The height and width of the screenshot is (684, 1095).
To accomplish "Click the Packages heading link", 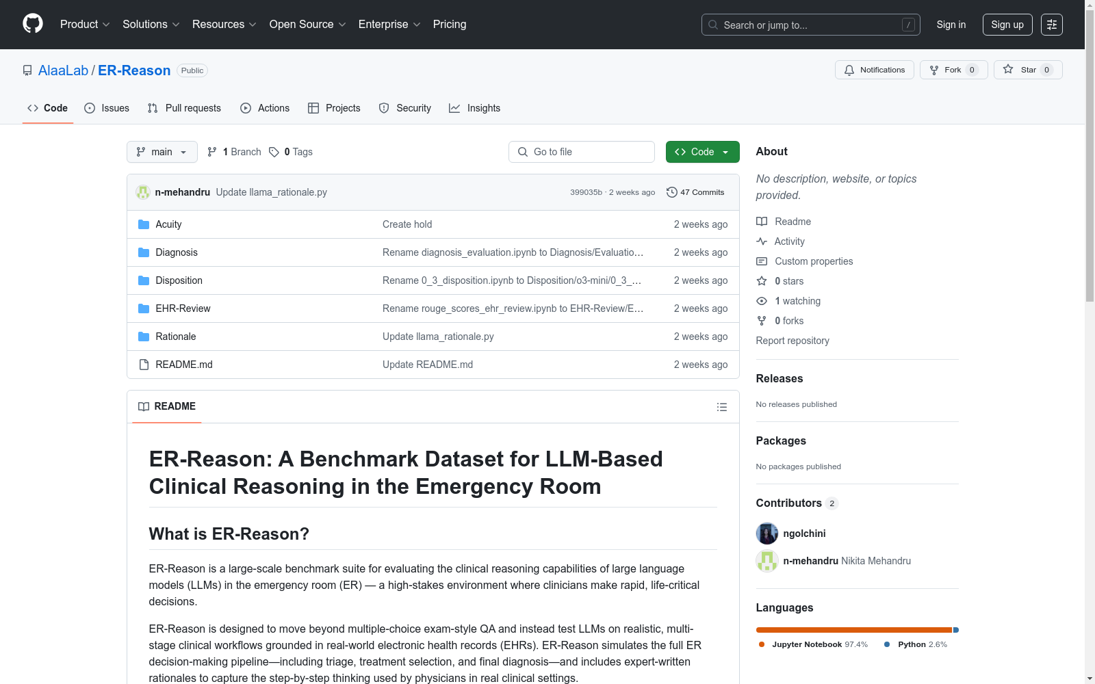I will coord(781,441).
